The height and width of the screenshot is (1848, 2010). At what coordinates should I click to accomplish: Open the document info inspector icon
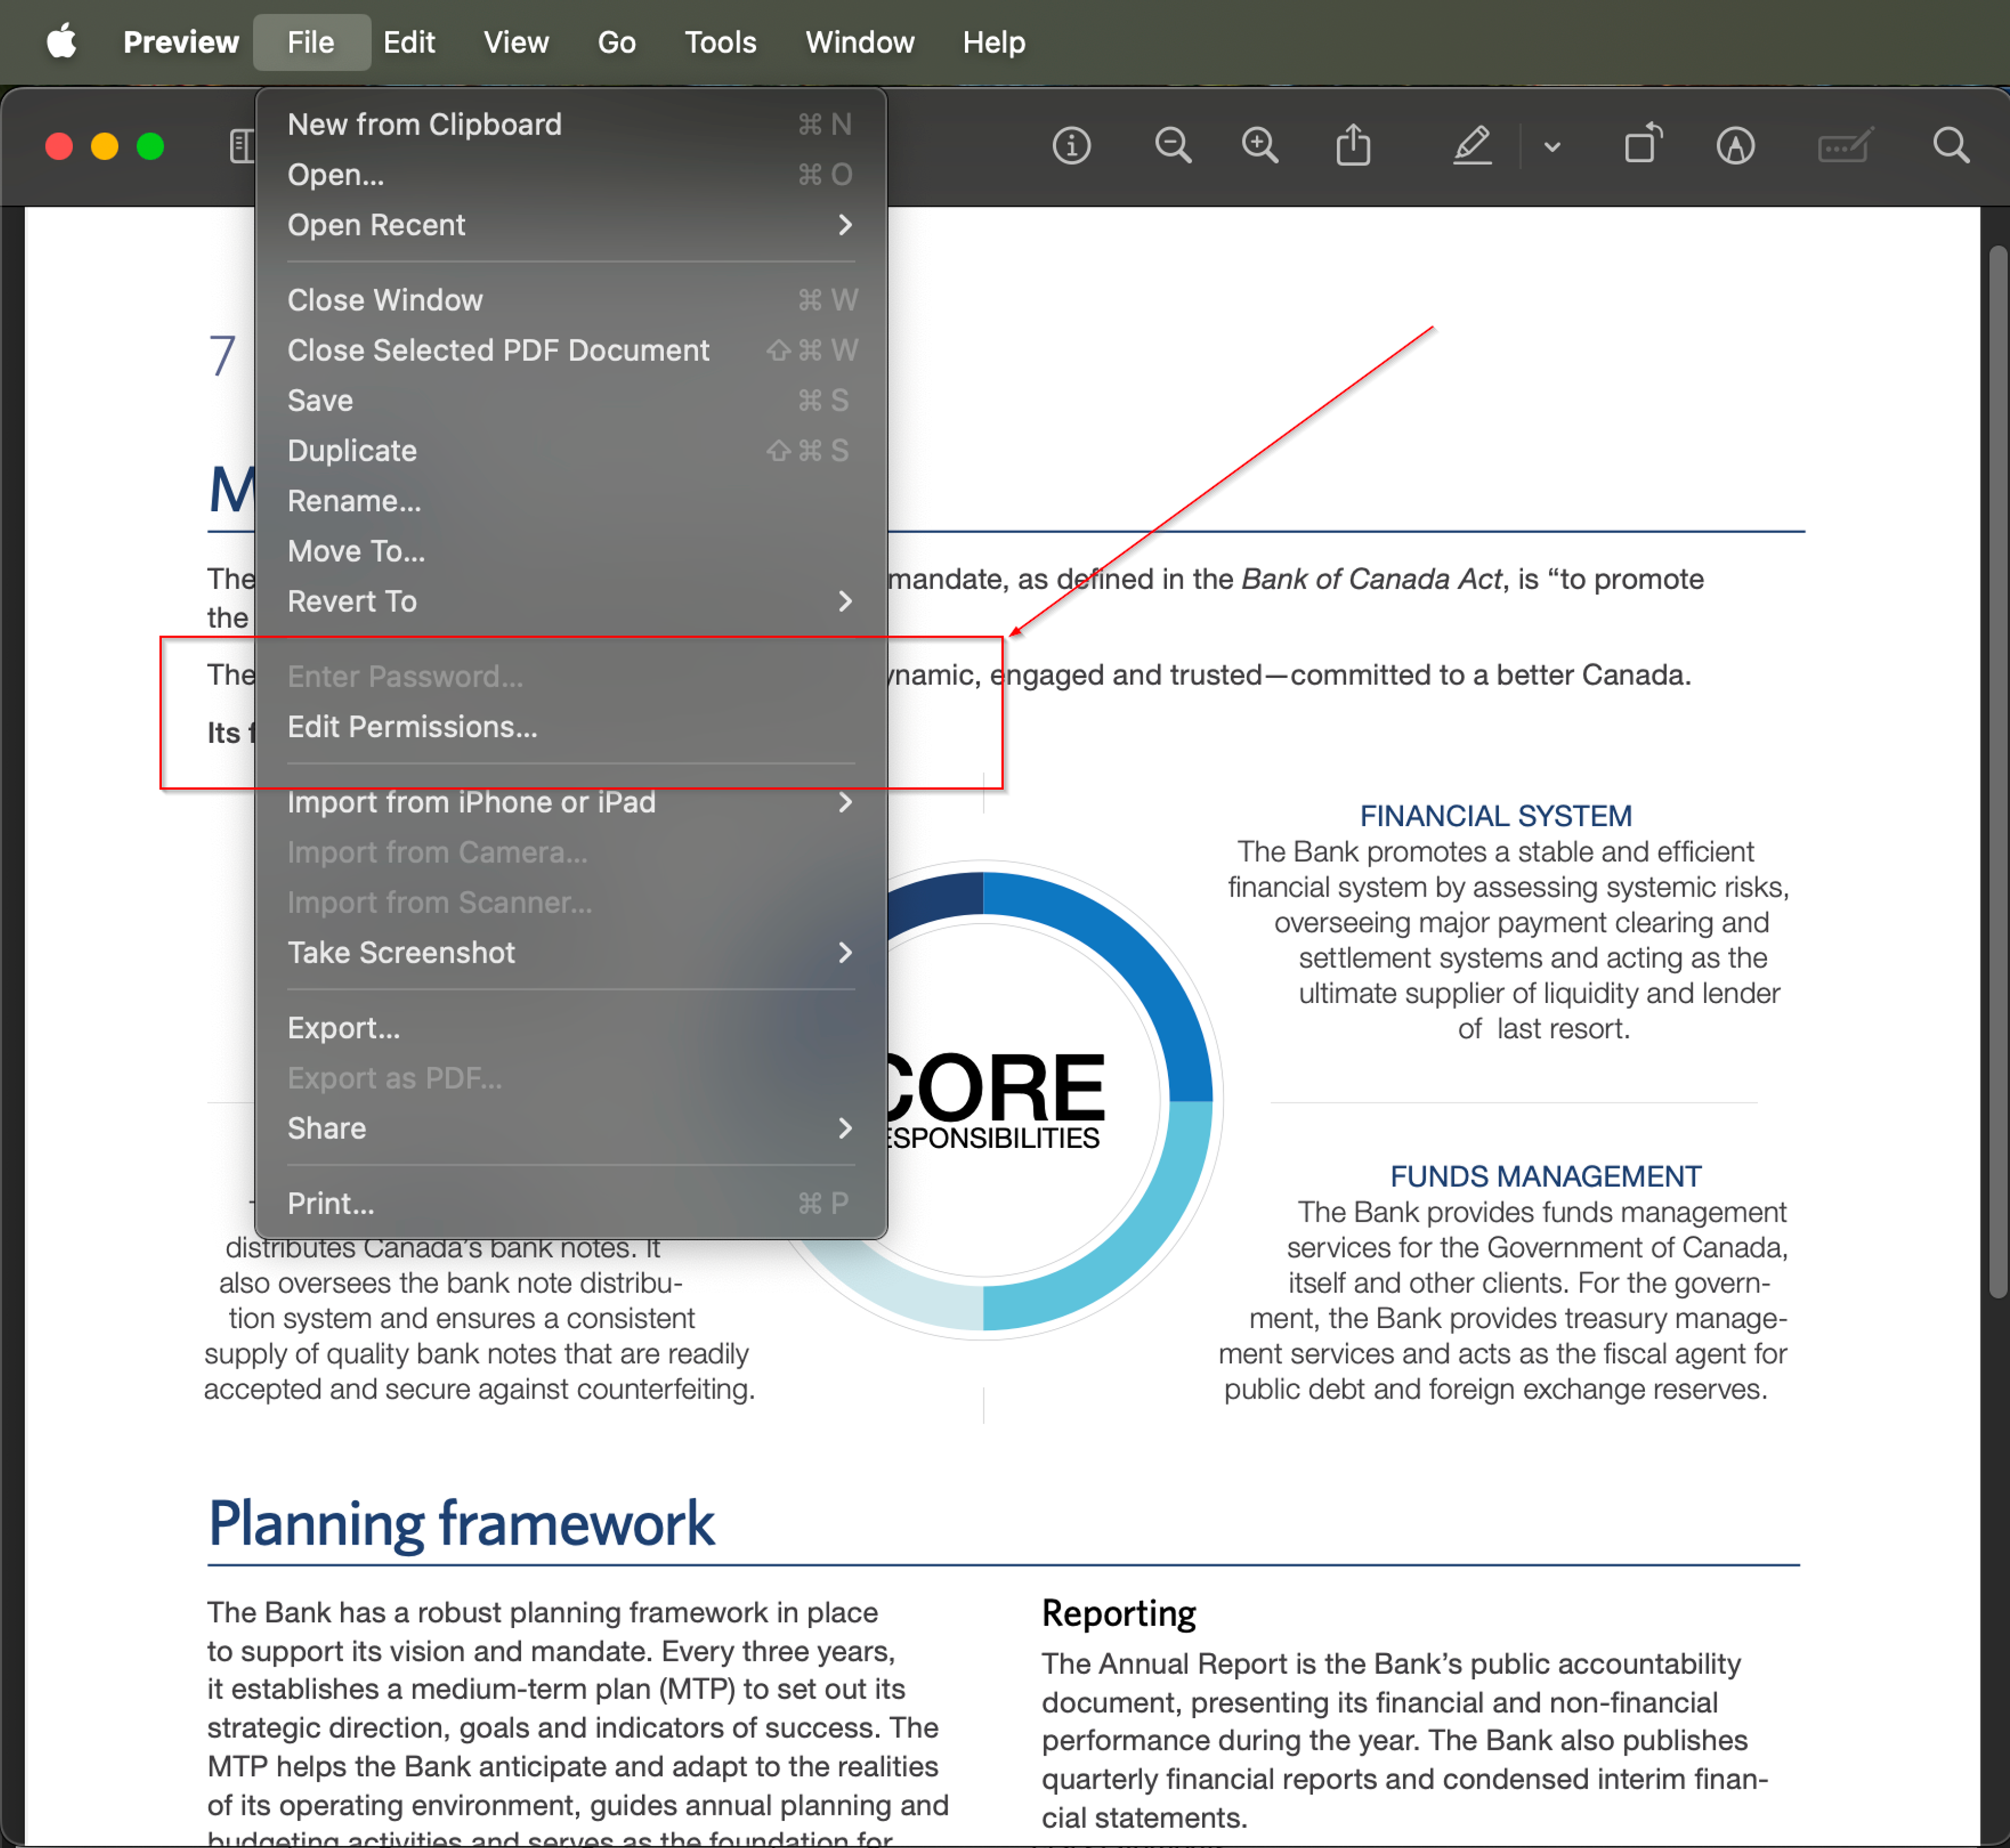[x=1071, y=146]
